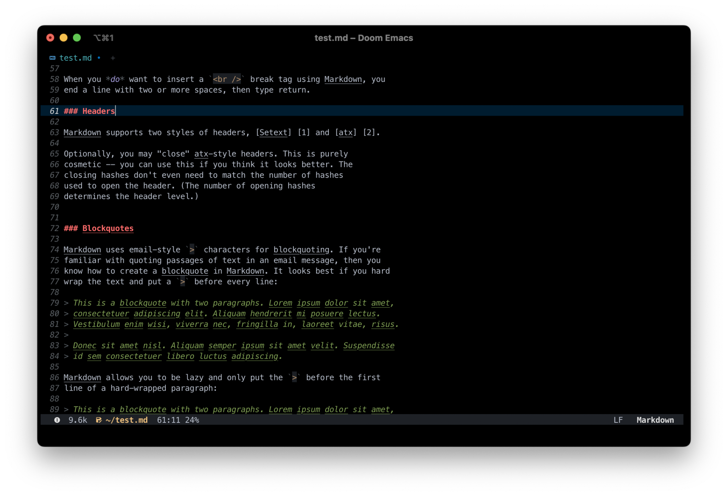Viewport: 728px width, 496px height.
Task: Click the LF line-ending indicator in the modeline
Action: point(618,420)
